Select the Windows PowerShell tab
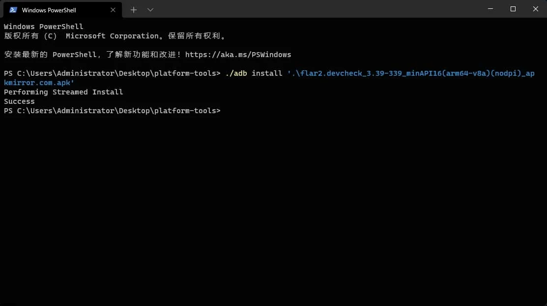 [x=63, y=10]
